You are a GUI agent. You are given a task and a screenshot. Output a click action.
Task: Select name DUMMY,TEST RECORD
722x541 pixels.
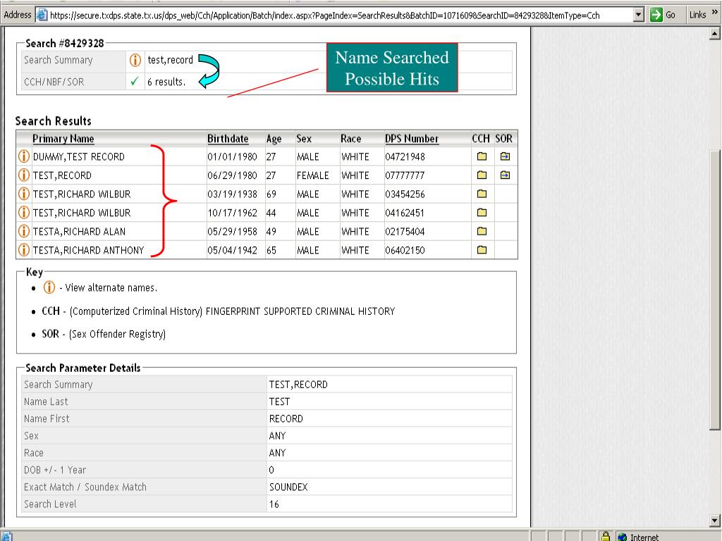pyautogui.click(x=79, y=156)
